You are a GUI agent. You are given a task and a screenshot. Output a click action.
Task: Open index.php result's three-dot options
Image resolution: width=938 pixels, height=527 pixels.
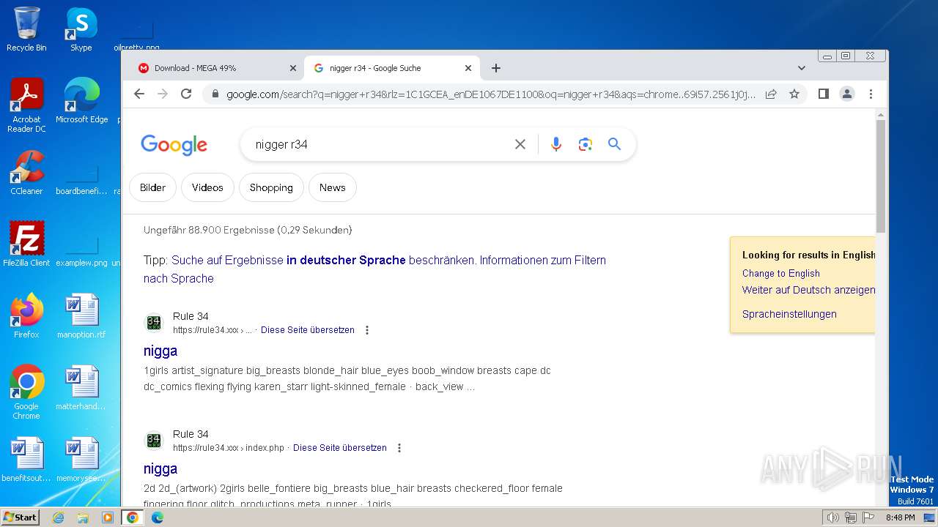[399, 448]
